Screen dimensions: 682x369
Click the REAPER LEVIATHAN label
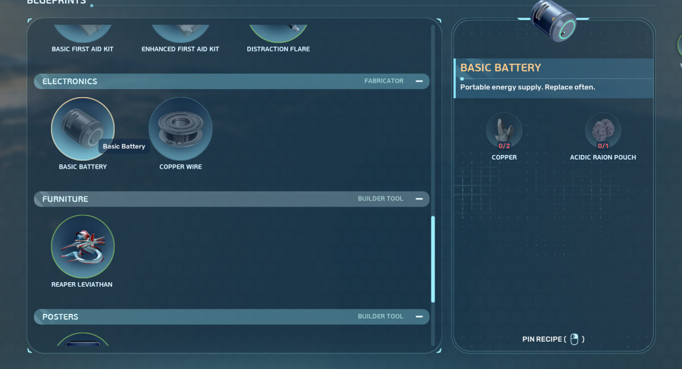(x=82, y=284)
